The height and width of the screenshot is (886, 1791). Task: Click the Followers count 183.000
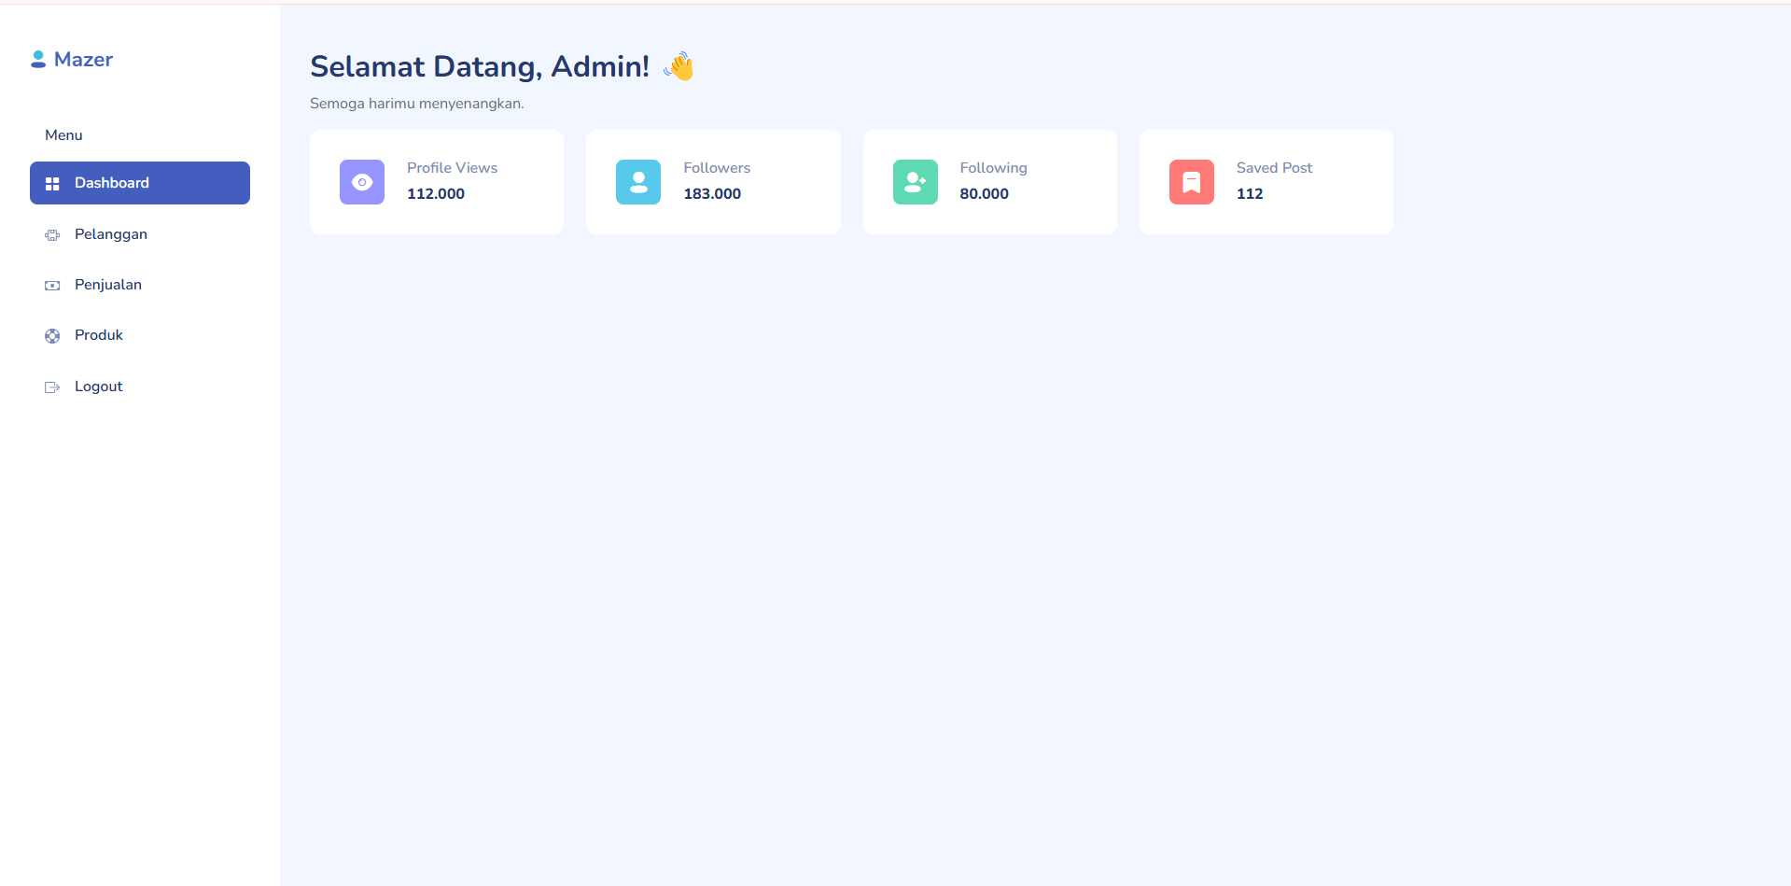tap(712, 194)
